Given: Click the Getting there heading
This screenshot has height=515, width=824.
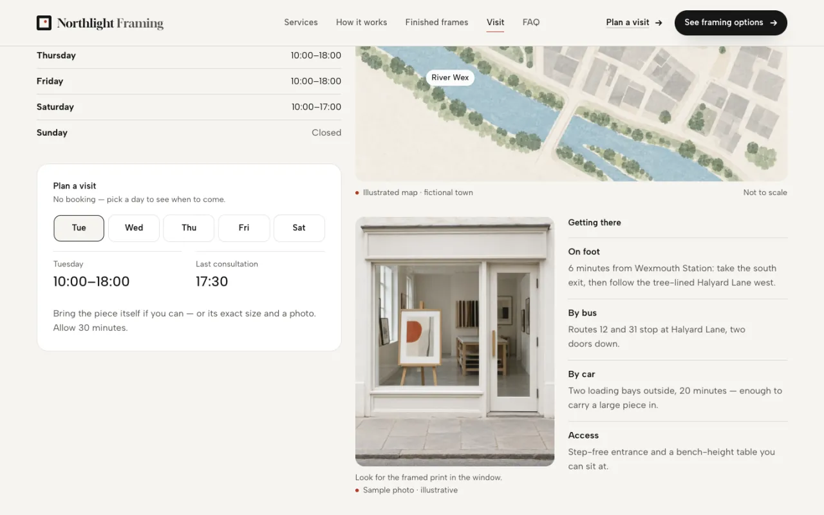Looking at the screenshot, I should click(594, 223).
